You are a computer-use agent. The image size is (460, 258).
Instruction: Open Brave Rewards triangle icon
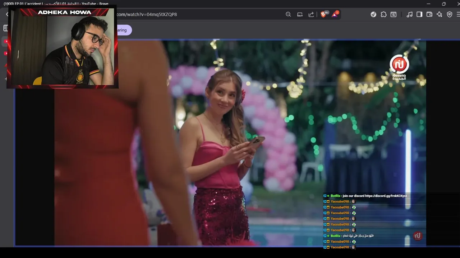335,14
